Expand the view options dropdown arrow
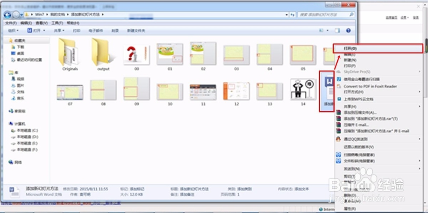 pos(327,30)
